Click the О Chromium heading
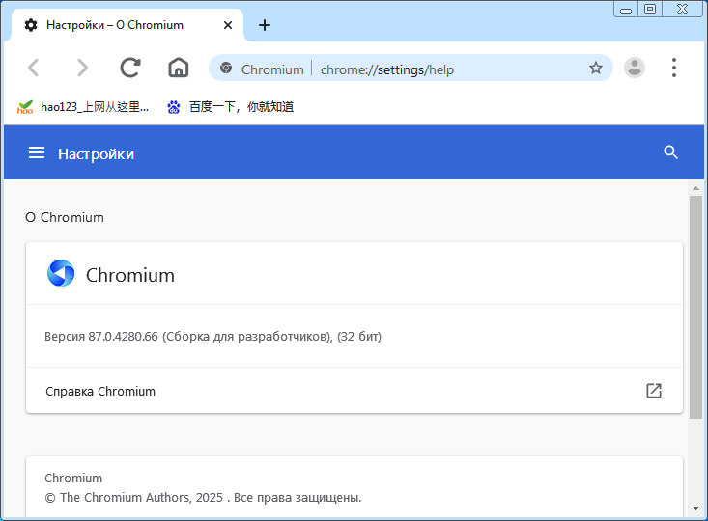 65,217
